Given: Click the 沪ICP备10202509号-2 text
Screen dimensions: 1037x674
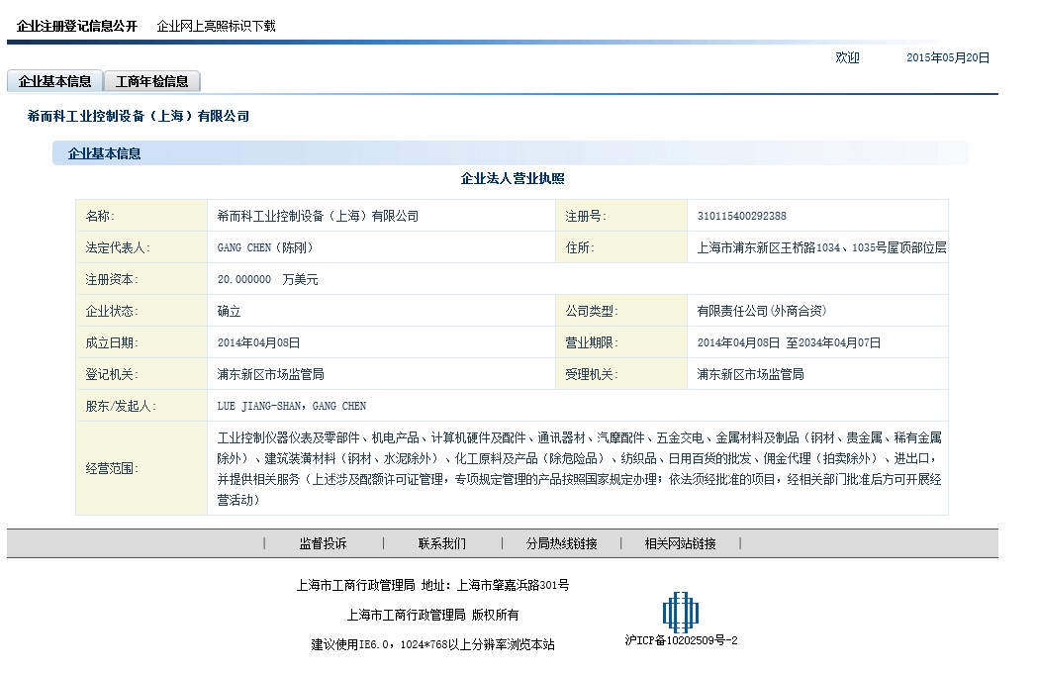Looking at the screenshot, I should (x=681, y=640).
